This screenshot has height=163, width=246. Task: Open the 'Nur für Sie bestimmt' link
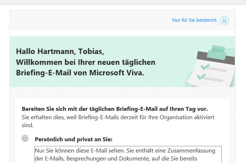[x=194, y=20]
